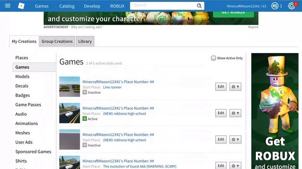Viewport: 302px width, 169px height.
Task: Open the Line runner start place link
Action: 112,87
